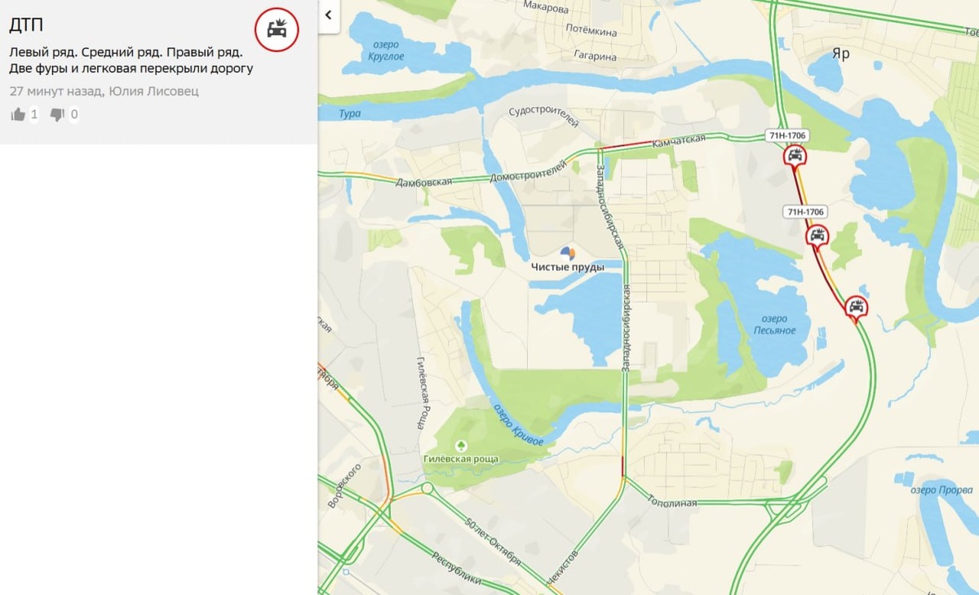The height and width of the screenshot is (595, 979).
Task: Click the Чистые пруды location icon
Action: (568, 253)
